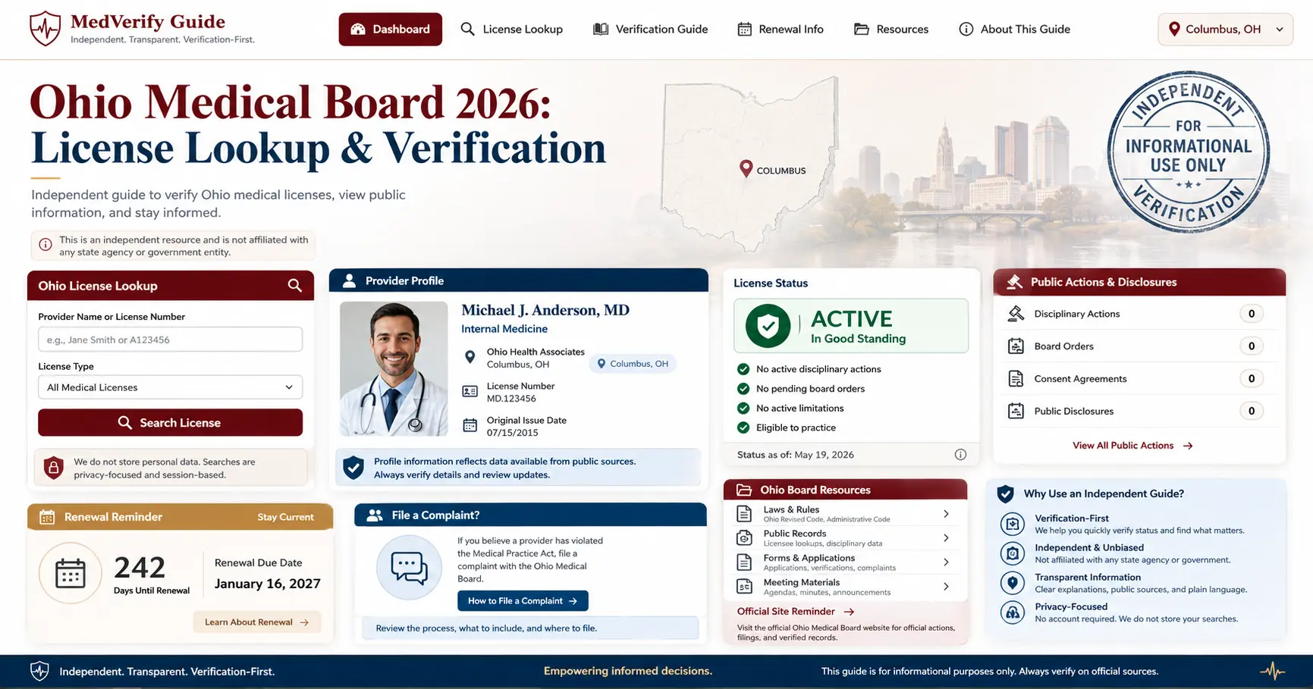
Task: Click the Internal Medicine specialty link
Action: tap(504, 329)
